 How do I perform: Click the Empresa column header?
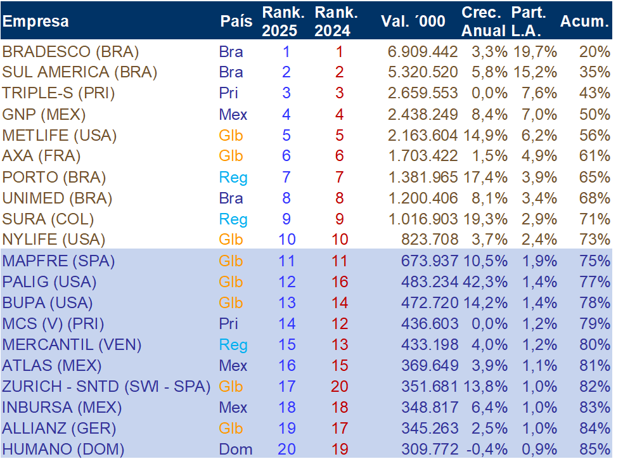(35, 21)
